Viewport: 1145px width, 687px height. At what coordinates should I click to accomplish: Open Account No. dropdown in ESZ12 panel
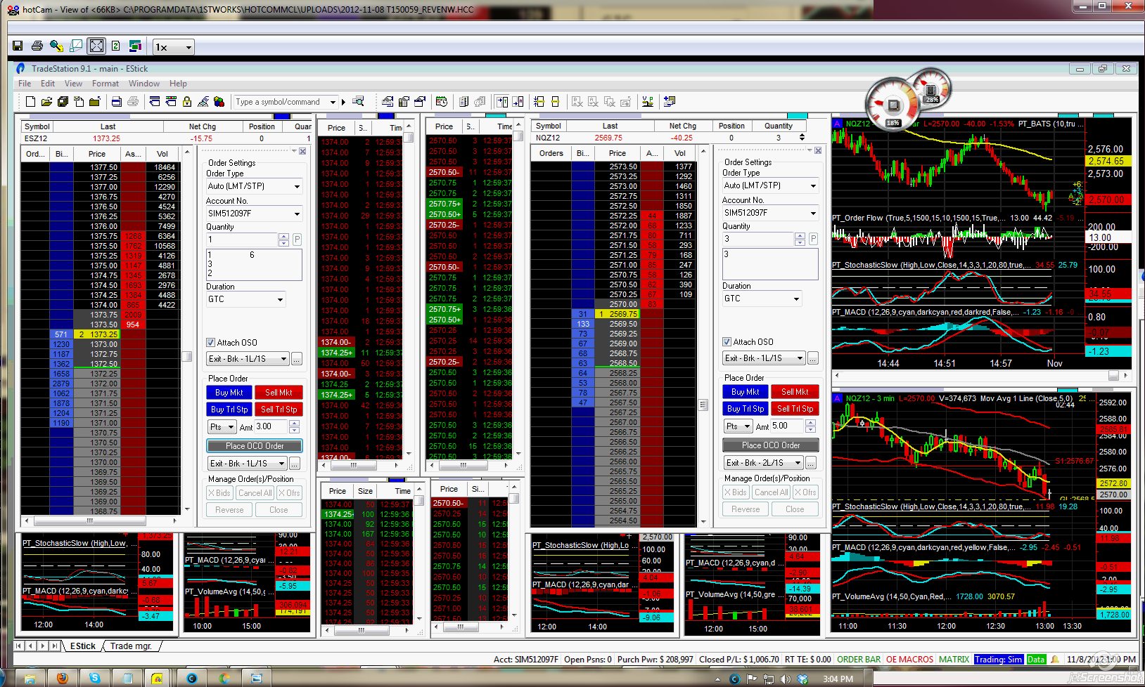(255, 214)
